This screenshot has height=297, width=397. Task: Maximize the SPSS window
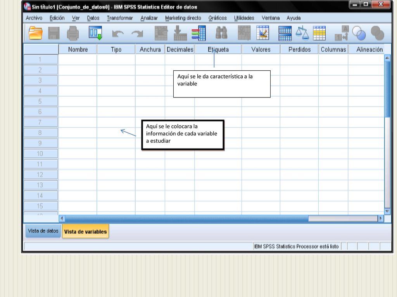[x=366, y=4]
